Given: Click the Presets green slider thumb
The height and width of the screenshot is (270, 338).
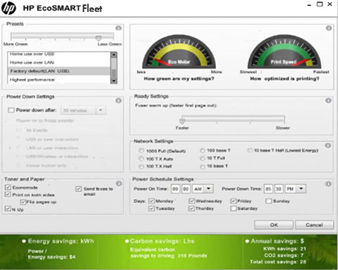Looking at the screenshot, I should click(x=98, y=38).
